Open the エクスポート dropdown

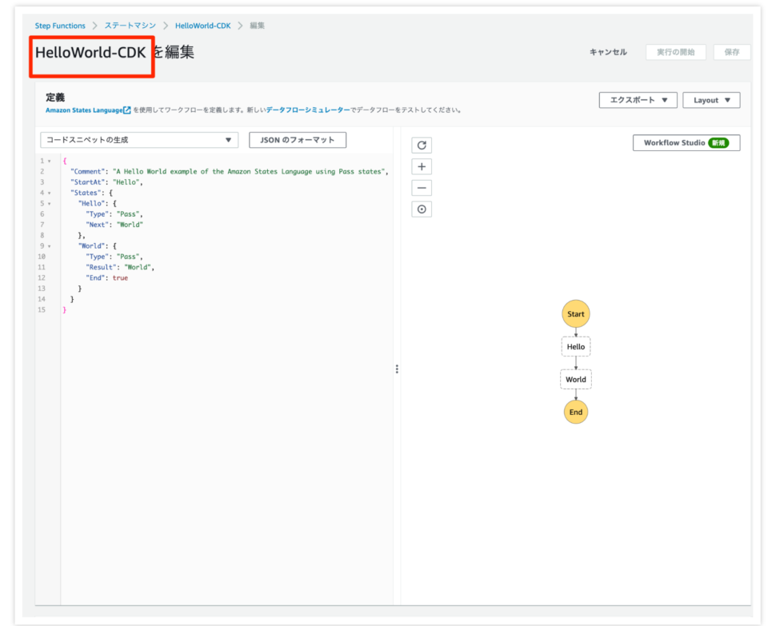[638, 100]
